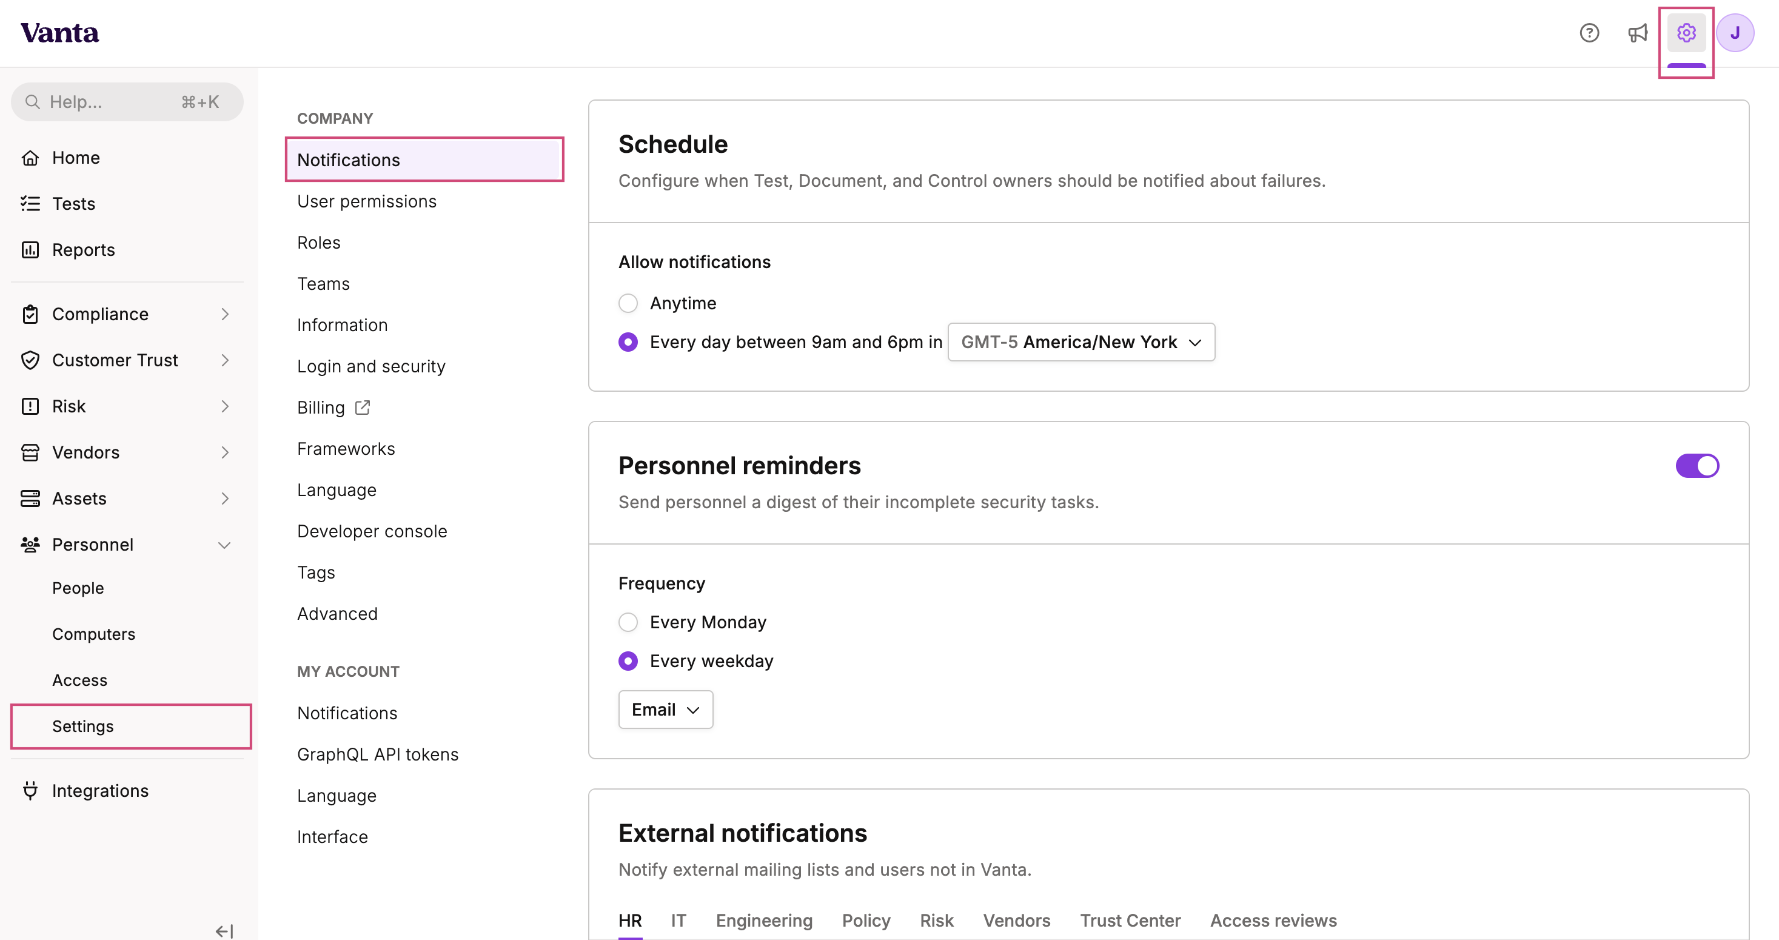The width and height of the screenshot is (1779, 940).
Task: Open the Interface settings page
Action: (x=332, y=836)
